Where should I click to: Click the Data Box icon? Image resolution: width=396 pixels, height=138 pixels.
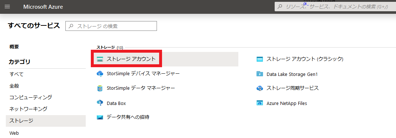click(100, 103)
